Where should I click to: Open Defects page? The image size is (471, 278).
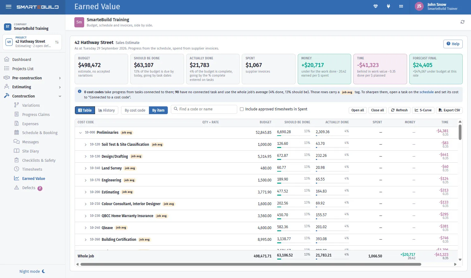pos(29,188)
